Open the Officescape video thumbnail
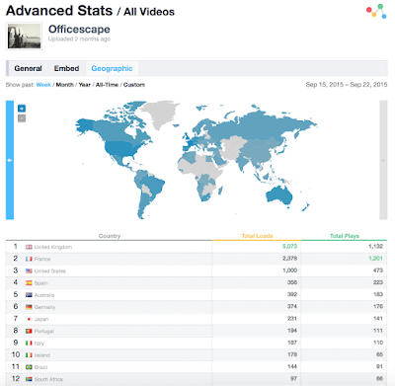 coord(24,37)
